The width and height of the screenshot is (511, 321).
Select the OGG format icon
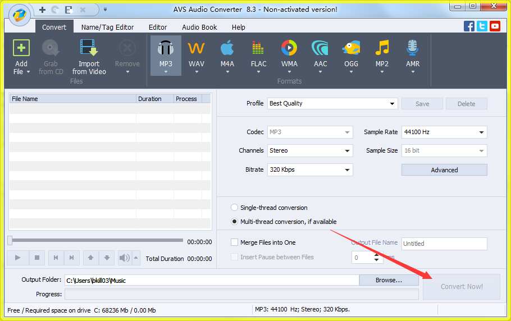click(x=351, y=48)
